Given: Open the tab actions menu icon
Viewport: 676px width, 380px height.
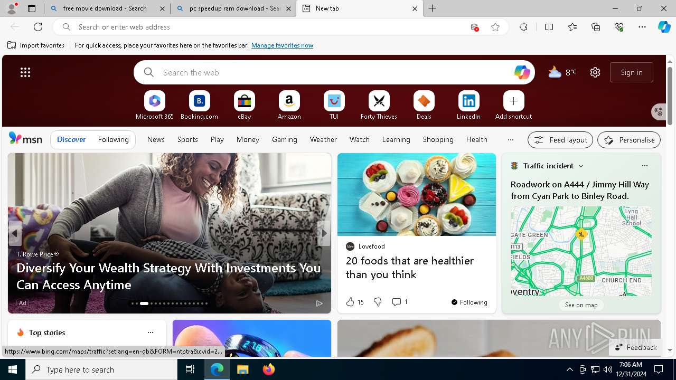Looking at the screenshot, I should tap(32, 8).
